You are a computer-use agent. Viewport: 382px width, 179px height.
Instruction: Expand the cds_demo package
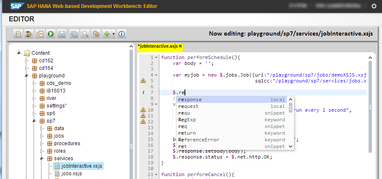34,83
